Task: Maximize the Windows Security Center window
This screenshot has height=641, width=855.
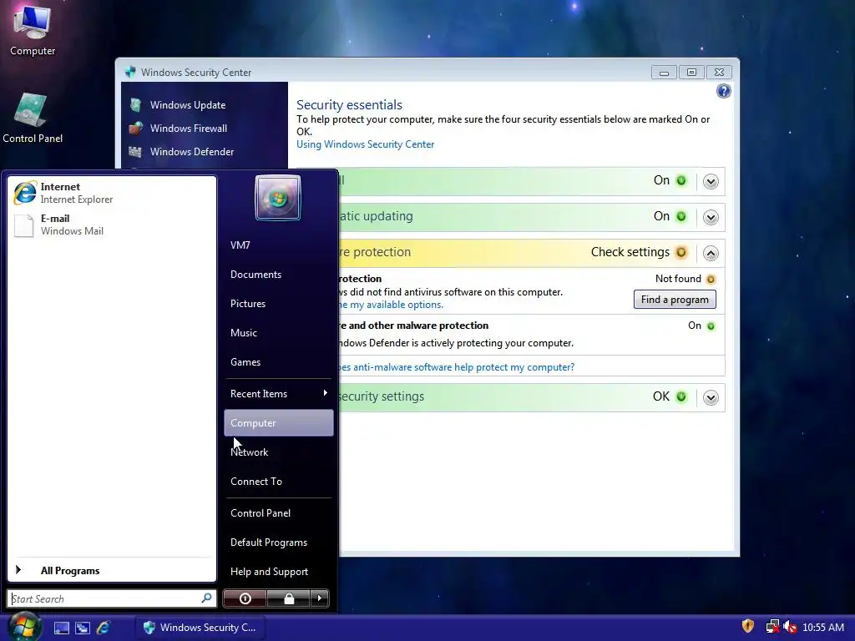Action: pos(691,73)
